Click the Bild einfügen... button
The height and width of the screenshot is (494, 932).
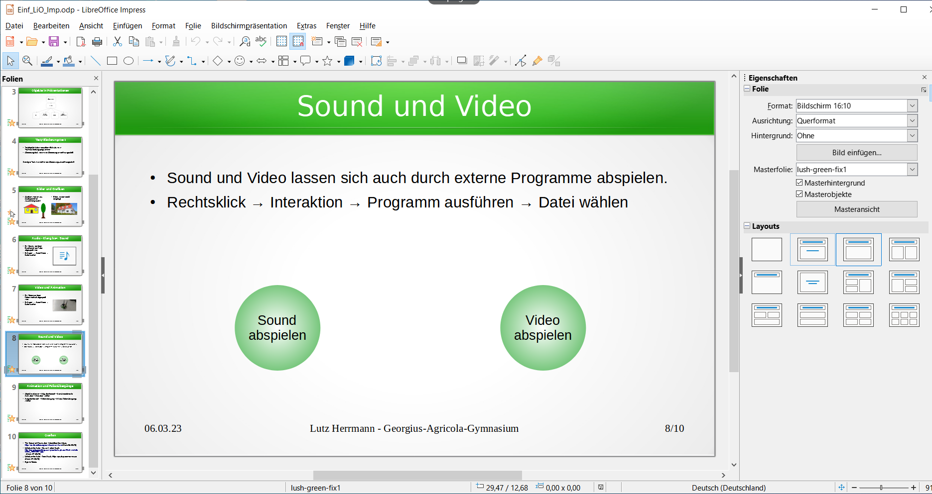click(856, 153)
